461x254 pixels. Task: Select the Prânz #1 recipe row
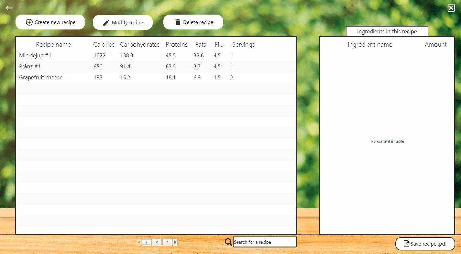156,66
